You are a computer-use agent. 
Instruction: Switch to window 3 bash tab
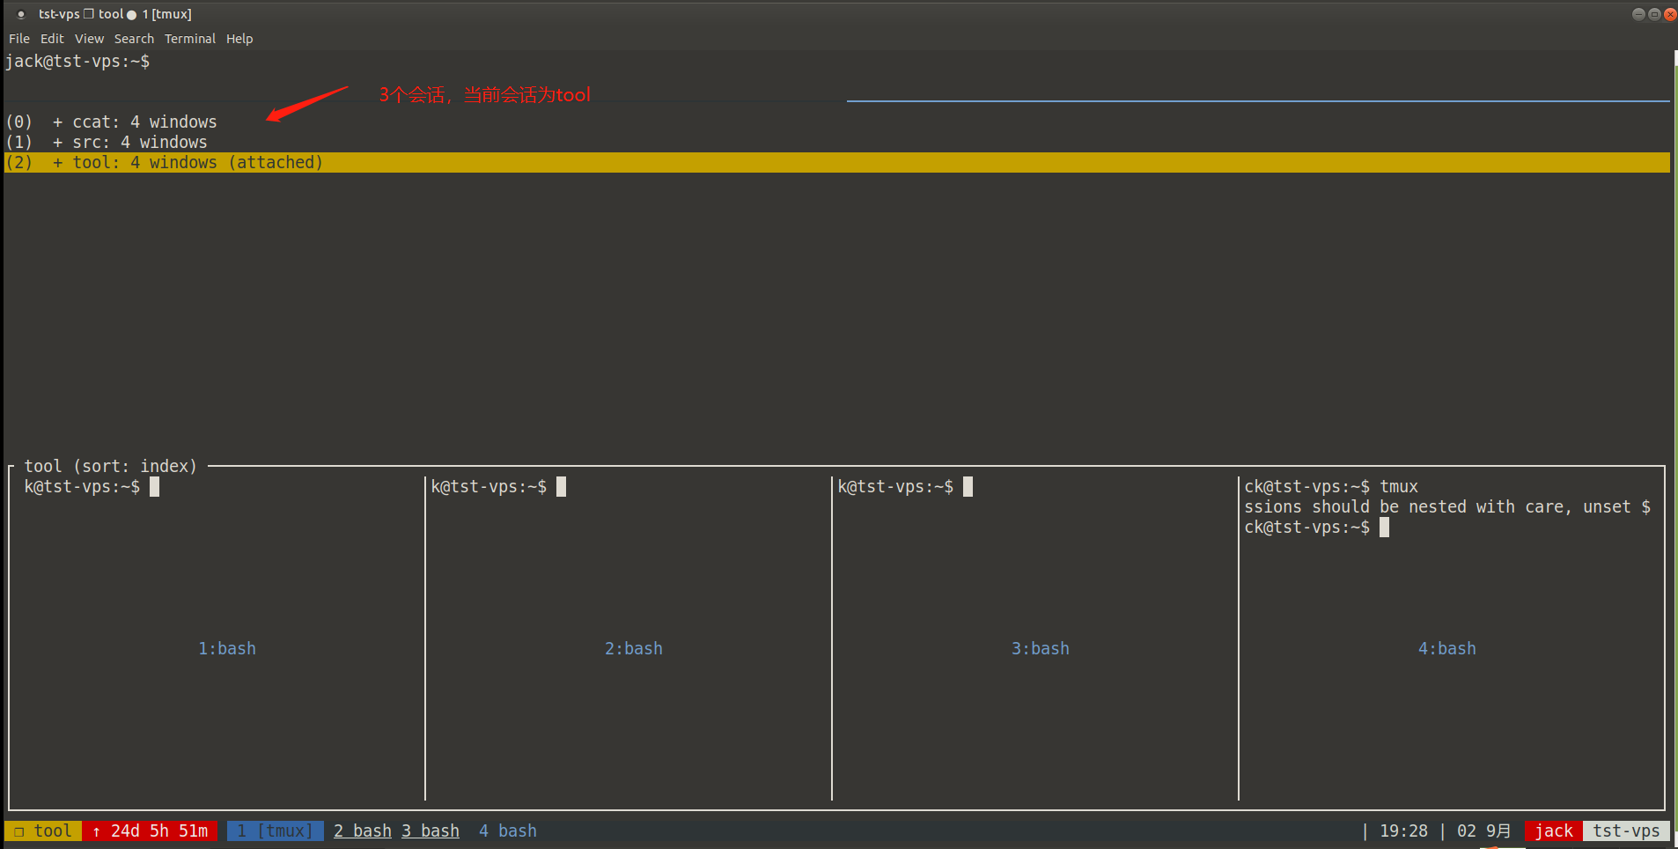click(x=431, y=831)
